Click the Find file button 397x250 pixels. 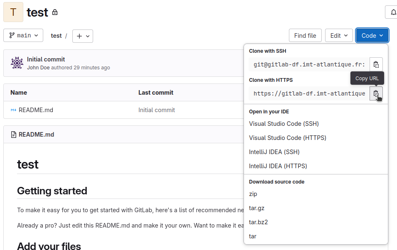click(x=305, y=35)
